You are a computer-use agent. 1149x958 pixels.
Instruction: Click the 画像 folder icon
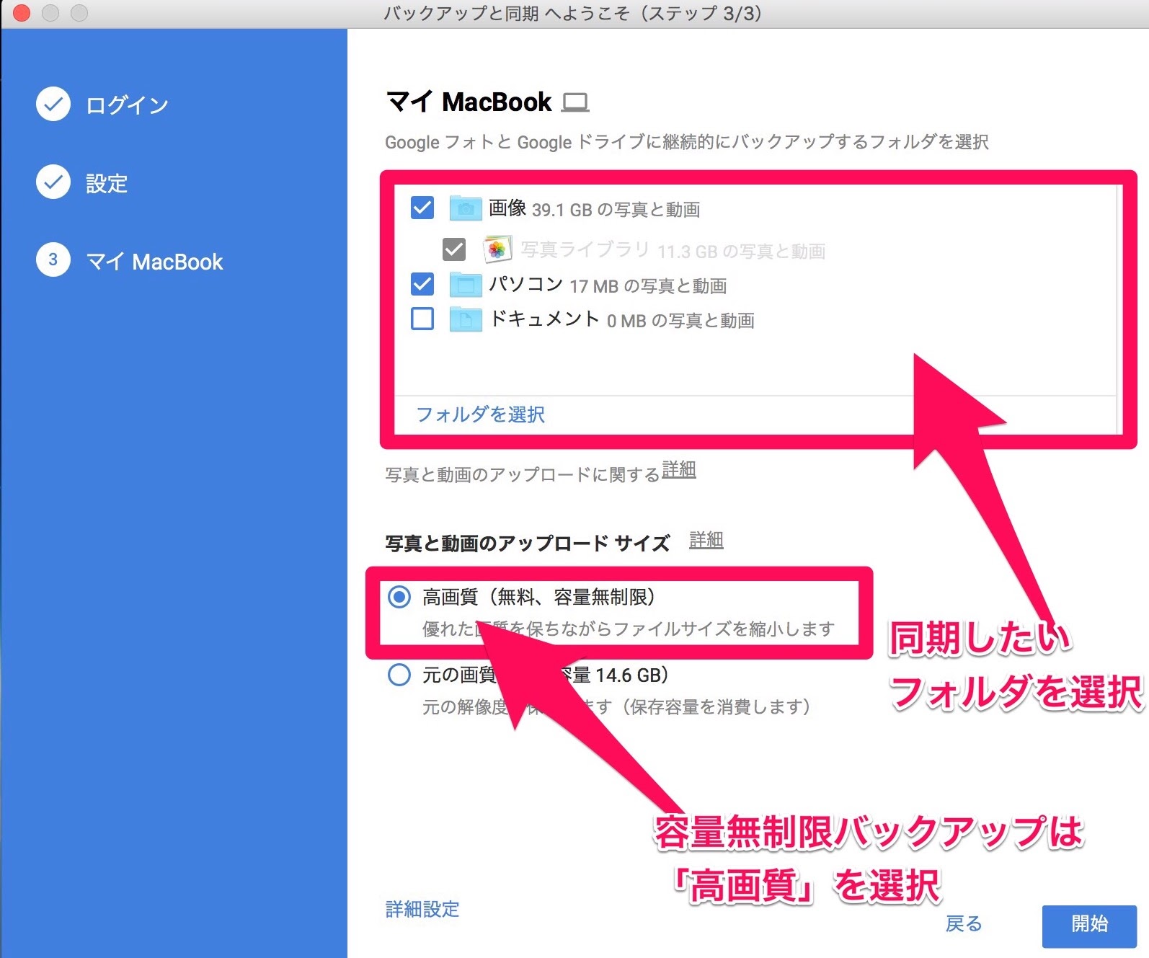coord(466,208)
